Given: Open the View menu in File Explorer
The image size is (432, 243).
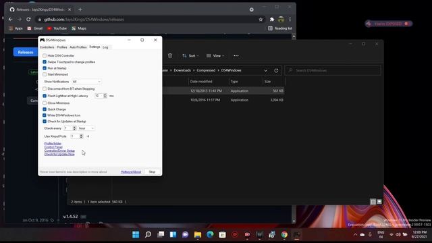Looking at the screenshot, I should pos(215,55).
